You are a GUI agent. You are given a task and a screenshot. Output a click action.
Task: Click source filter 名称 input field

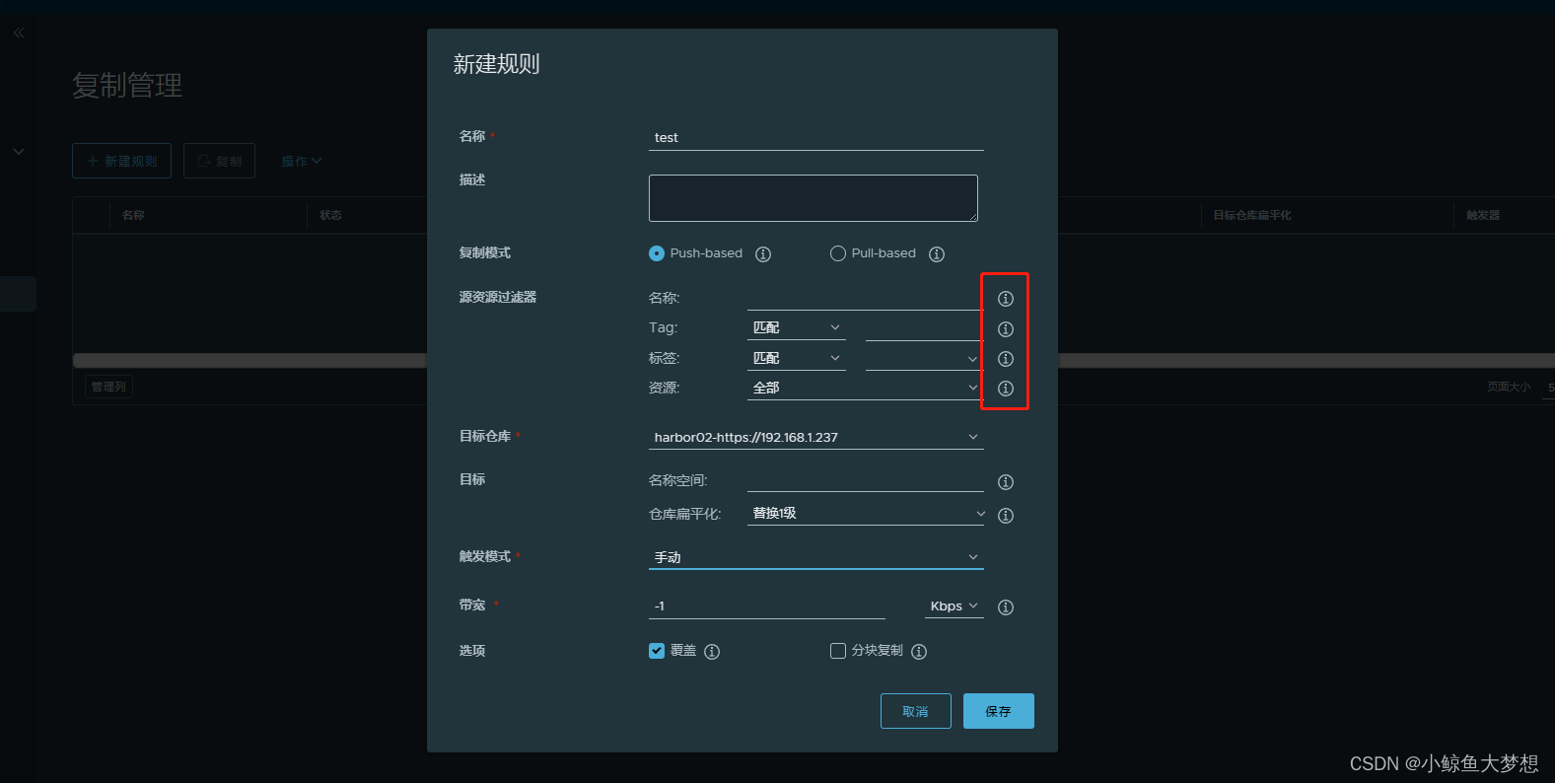pyautogui.click(x=865, y=298)
